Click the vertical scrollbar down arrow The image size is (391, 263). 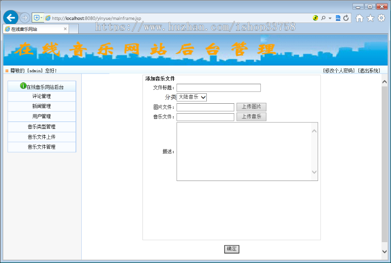[x=384, y=252]
